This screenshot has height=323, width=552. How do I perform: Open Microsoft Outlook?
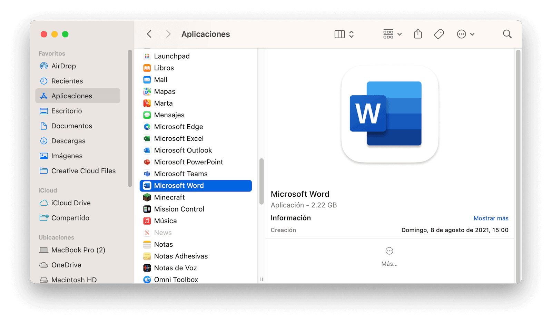click(183, 150)
